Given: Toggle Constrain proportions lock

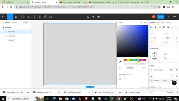Looking at the screenshot, I should pos(176,38).
